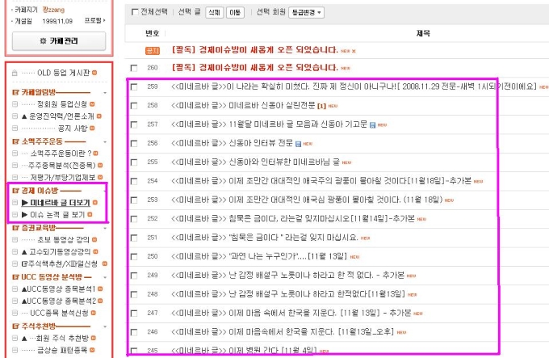The width and height of the screenshot is (549, 358).
Task: Click attachment icon on post 256
Action: [298, 144]
